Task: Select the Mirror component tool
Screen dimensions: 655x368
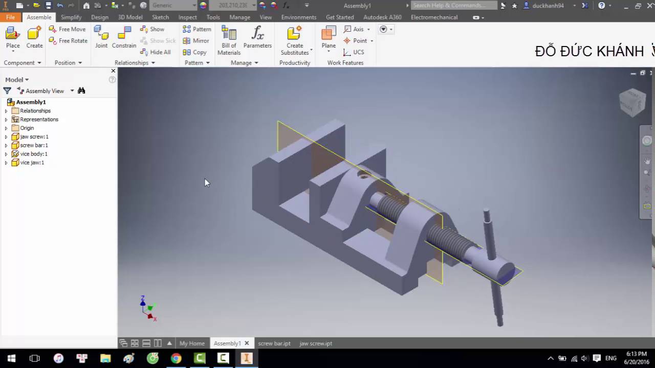Action: click(196, 41)
